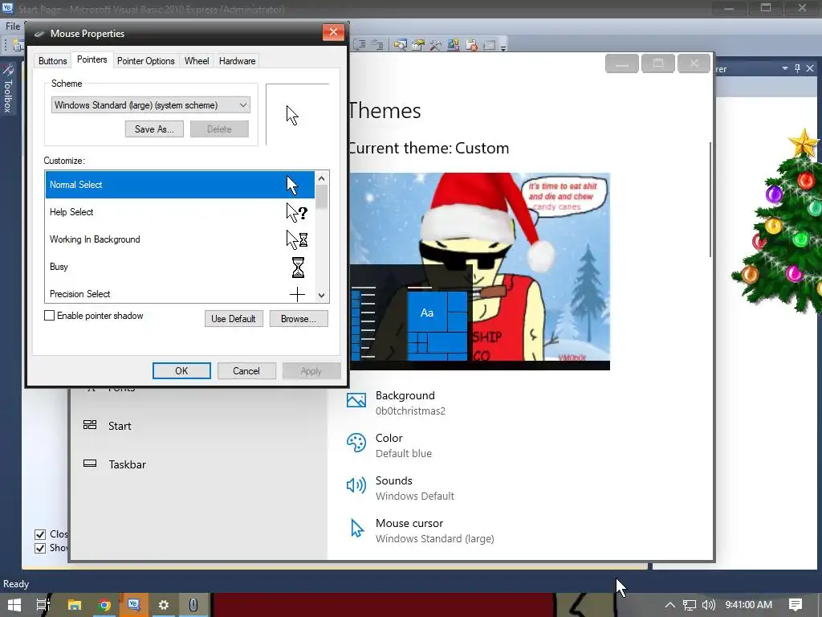Screen dimensions: 822x617
Task: Toggle the Close page checkbox on Start Page
Action: [x=40, y=534]
